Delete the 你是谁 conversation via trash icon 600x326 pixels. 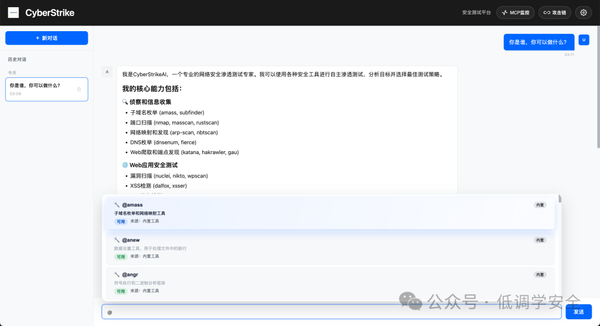click(x=79, y=89)
